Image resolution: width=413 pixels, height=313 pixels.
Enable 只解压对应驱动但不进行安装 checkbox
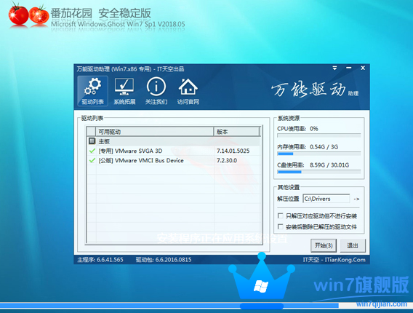[281, 215]
